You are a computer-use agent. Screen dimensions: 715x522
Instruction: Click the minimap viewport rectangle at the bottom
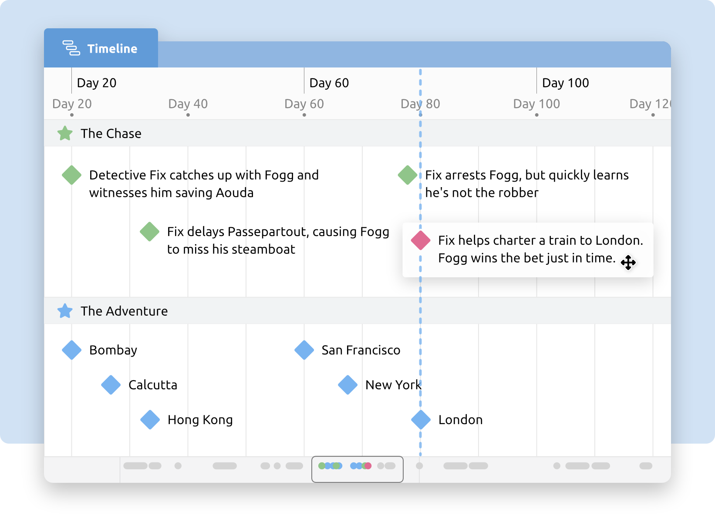pos(357,469)
